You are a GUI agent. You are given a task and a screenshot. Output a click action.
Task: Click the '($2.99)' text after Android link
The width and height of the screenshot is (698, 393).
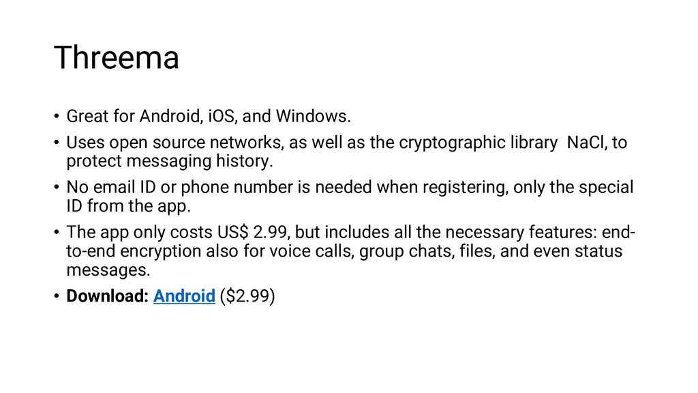pyautogui.click(x=247, y=296)
